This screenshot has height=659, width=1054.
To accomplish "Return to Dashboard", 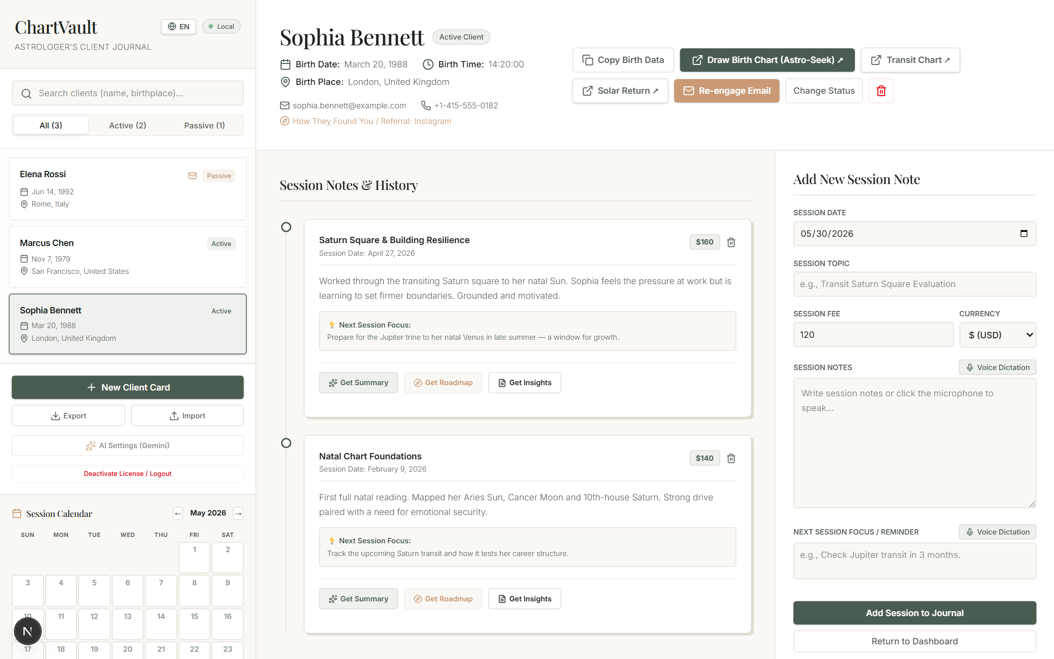I will tap(914, 641).
